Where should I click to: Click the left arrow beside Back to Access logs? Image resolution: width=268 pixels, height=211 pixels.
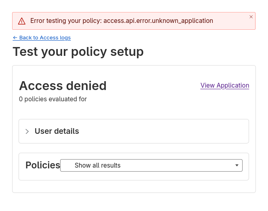point(15,38)
